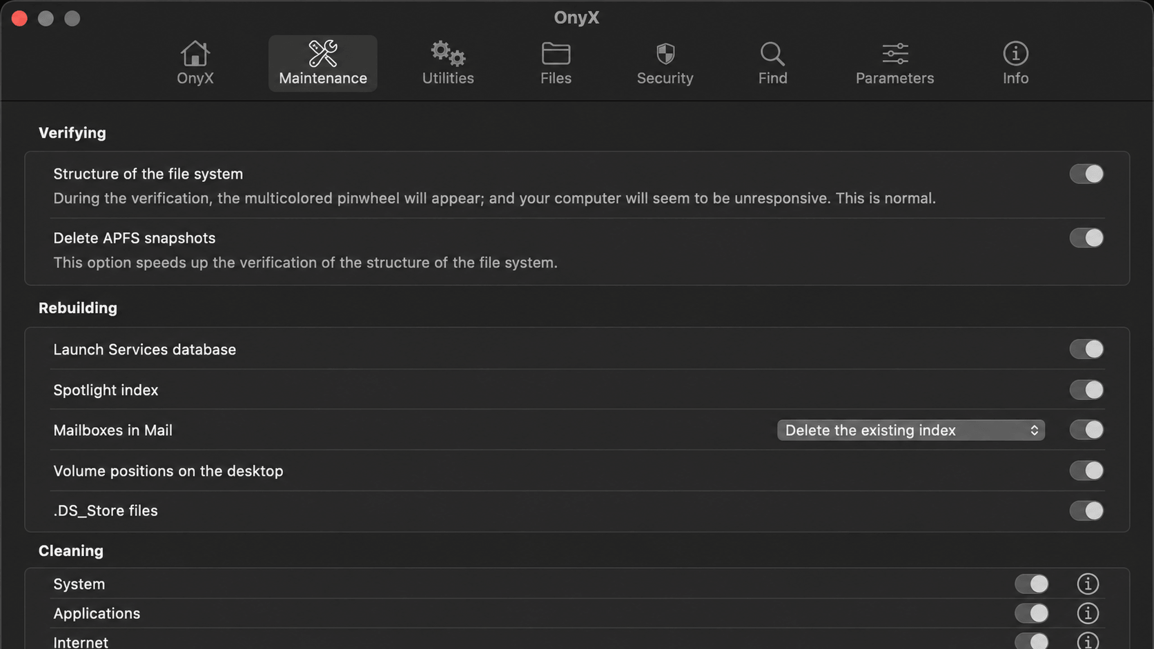This screenshot has height=649, width=1154.
Task: Click the Files tab label
Action: (x=556, y=78)
